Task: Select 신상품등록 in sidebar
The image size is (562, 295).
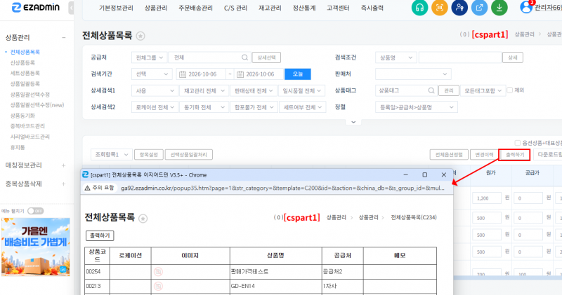Action: pos(22,62)
